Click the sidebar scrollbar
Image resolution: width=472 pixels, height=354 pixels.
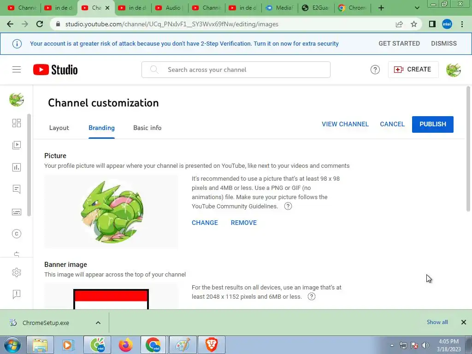pos(29,165)
